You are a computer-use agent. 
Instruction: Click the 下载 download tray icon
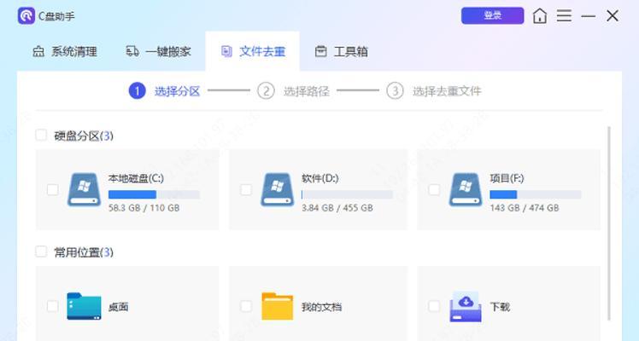click(x=466, y=307)
